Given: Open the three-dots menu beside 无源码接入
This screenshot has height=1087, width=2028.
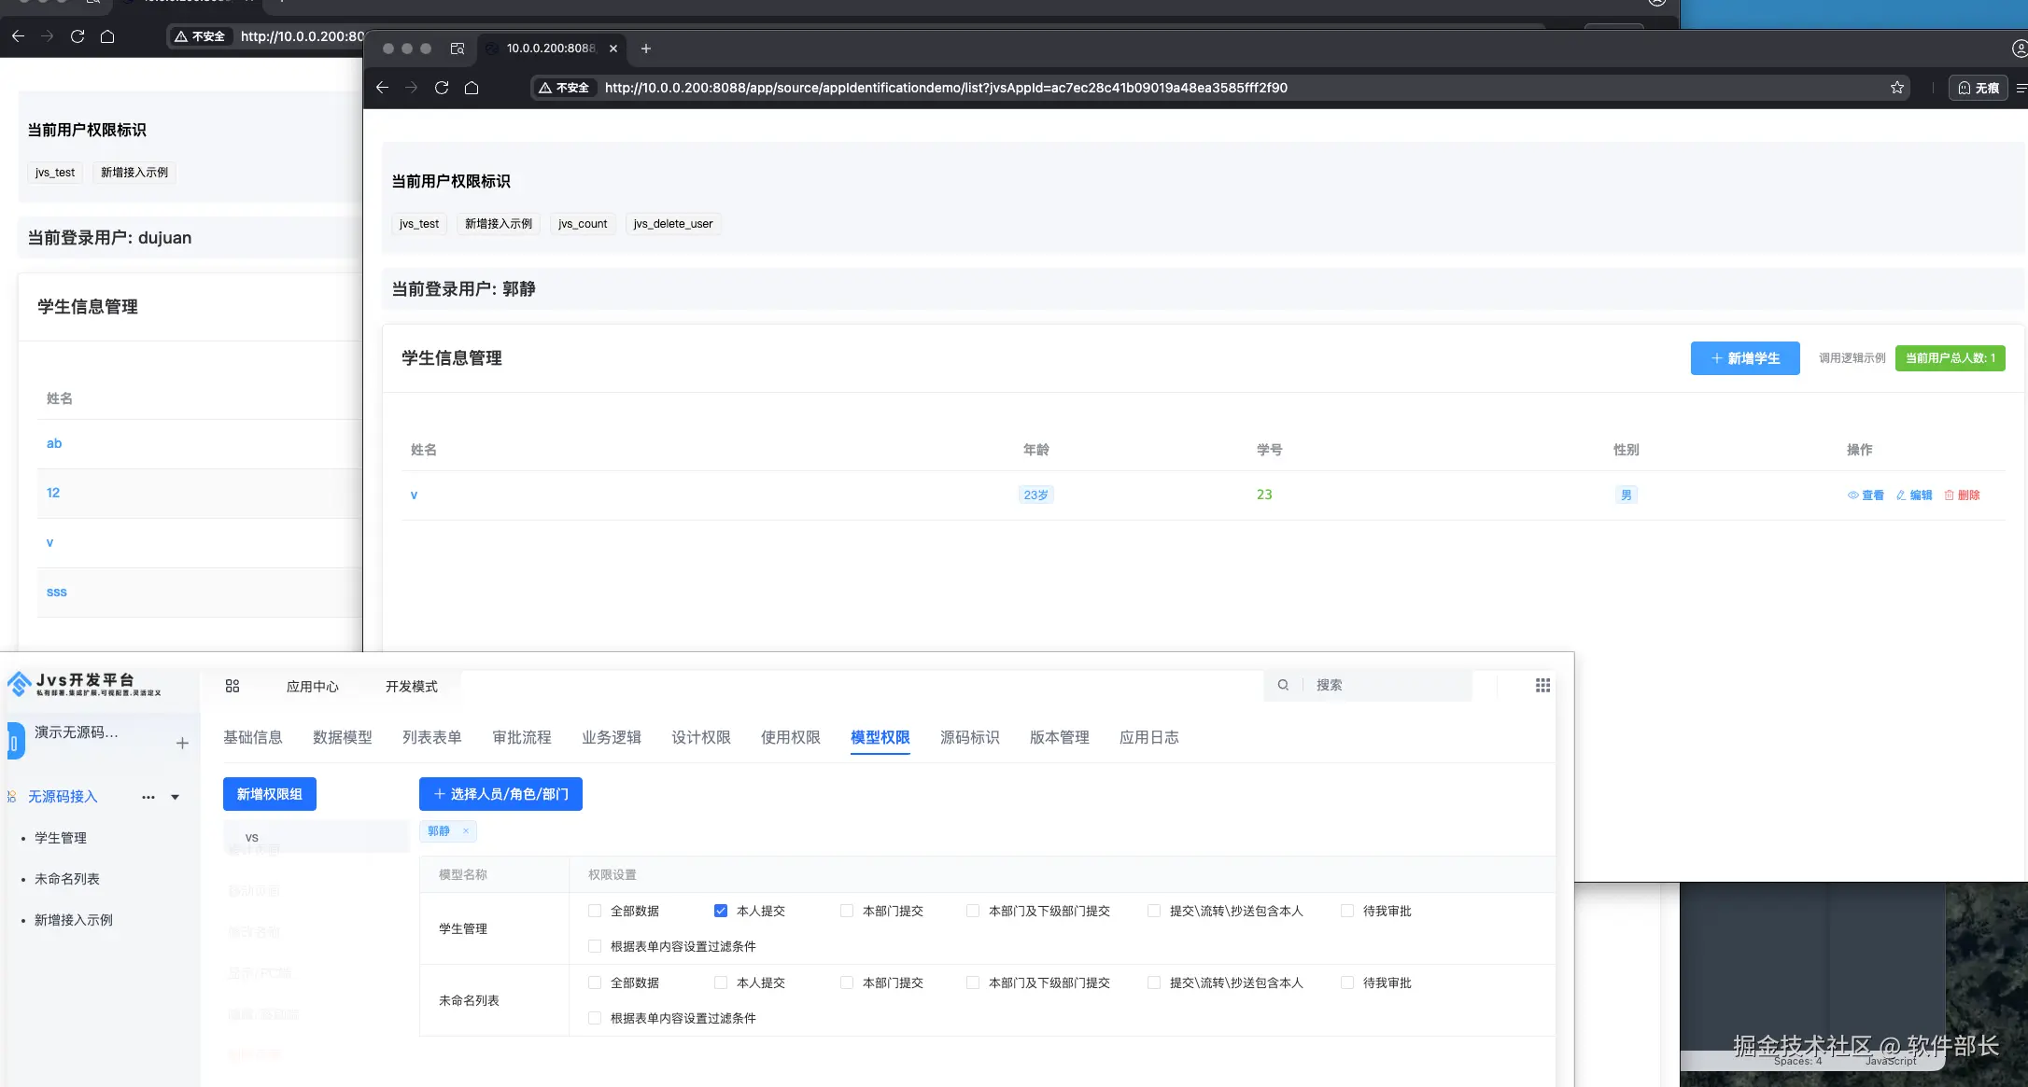Looking at the screenshot, I should [148, 797].
